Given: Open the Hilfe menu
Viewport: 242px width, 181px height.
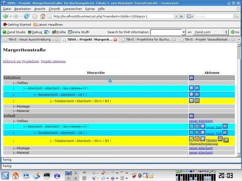Looking at the screenshot, I should [x=101, y=9].
